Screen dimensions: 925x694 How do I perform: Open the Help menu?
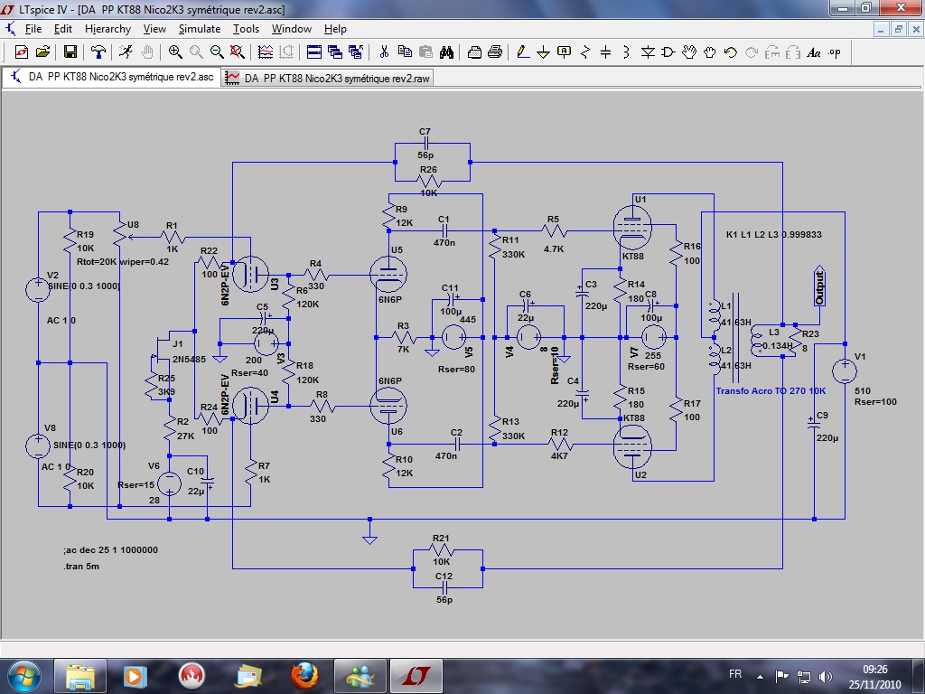click(x=335, y=29)
